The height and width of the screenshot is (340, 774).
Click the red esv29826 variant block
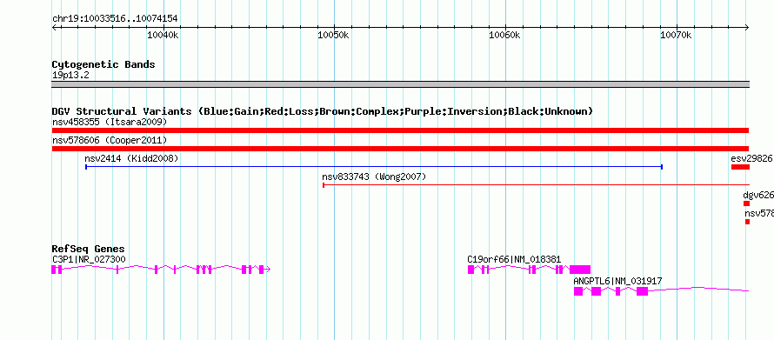740,167
